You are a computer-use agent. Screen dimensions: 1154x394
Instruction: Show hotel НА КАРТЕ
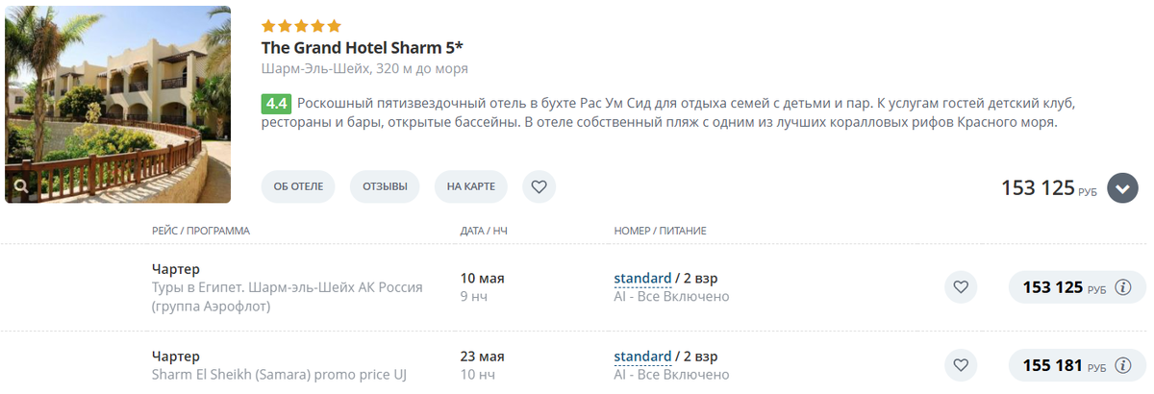click(471, 186)
